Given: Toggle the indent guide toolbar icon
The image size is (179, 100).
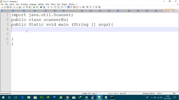Looking at the screenshot, I should click(x=68, y=7).
